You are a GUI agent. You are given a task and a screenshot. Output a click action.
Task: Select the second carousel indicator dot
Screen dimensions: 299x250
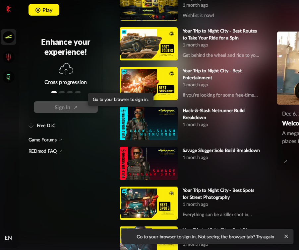62,92
